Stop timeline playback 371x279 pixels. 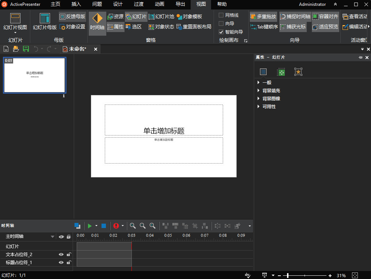pyautogui.click(x=104, y=226)
